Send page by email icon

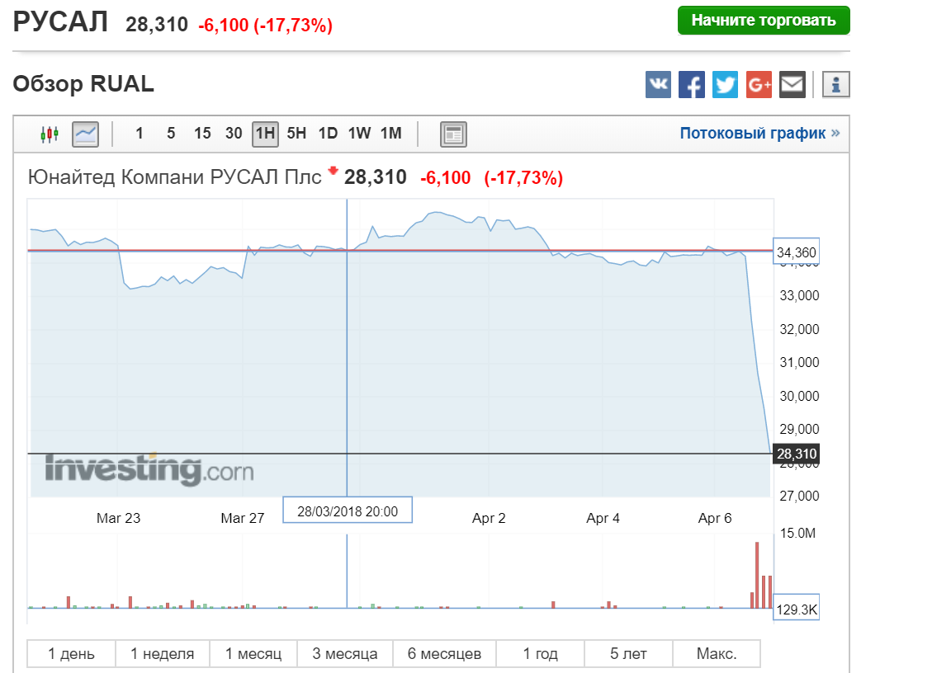coord(792,84)
